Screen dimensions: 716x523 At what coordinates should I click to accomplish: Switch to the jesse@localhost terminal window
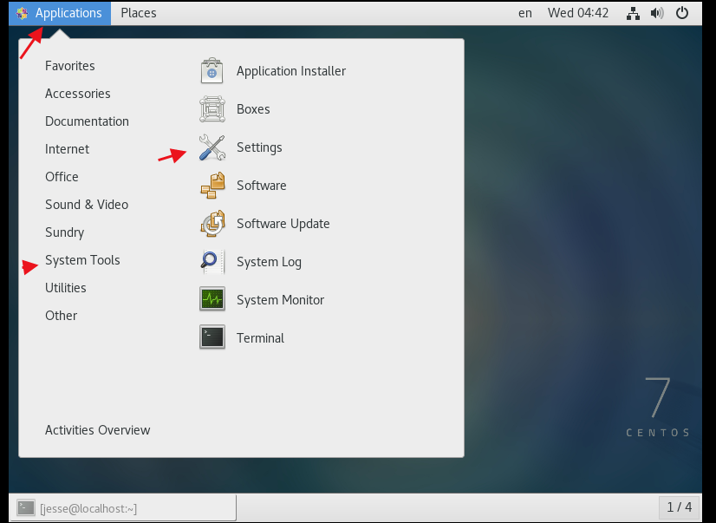(123, 507)
